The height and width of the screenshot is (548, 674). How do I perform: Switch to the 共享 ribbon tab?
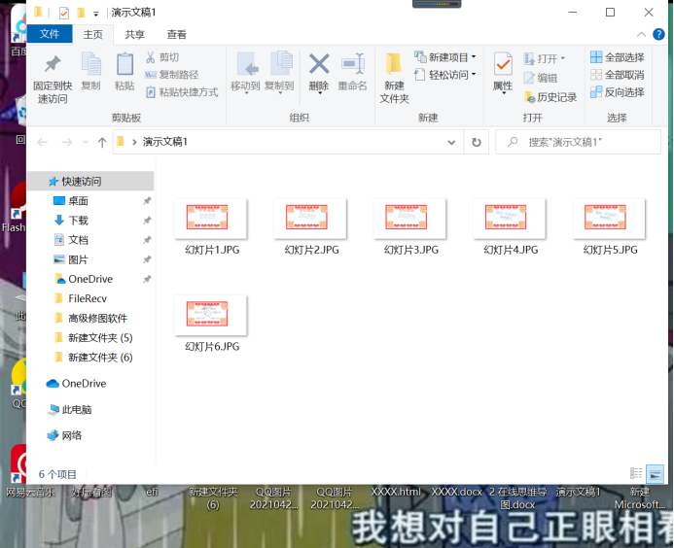(134, 34)
